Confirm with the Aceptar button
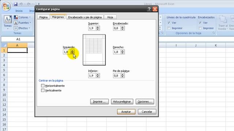Screen dimensions: 234x131 point(126,112)
